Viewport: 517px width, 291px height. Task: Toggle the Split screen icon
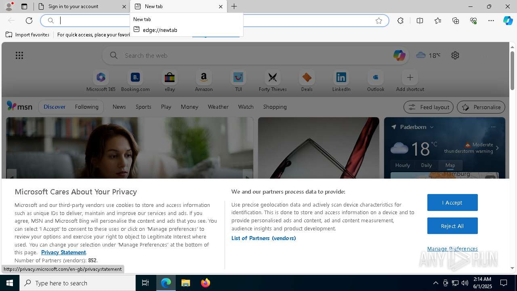point(420,21)
